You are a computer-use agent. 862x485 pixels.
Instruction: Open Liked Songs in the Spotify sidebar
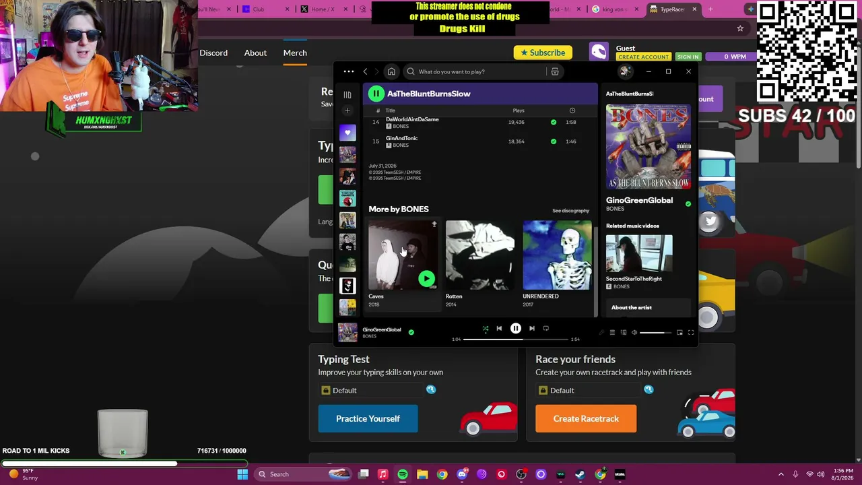pos(347,133)
